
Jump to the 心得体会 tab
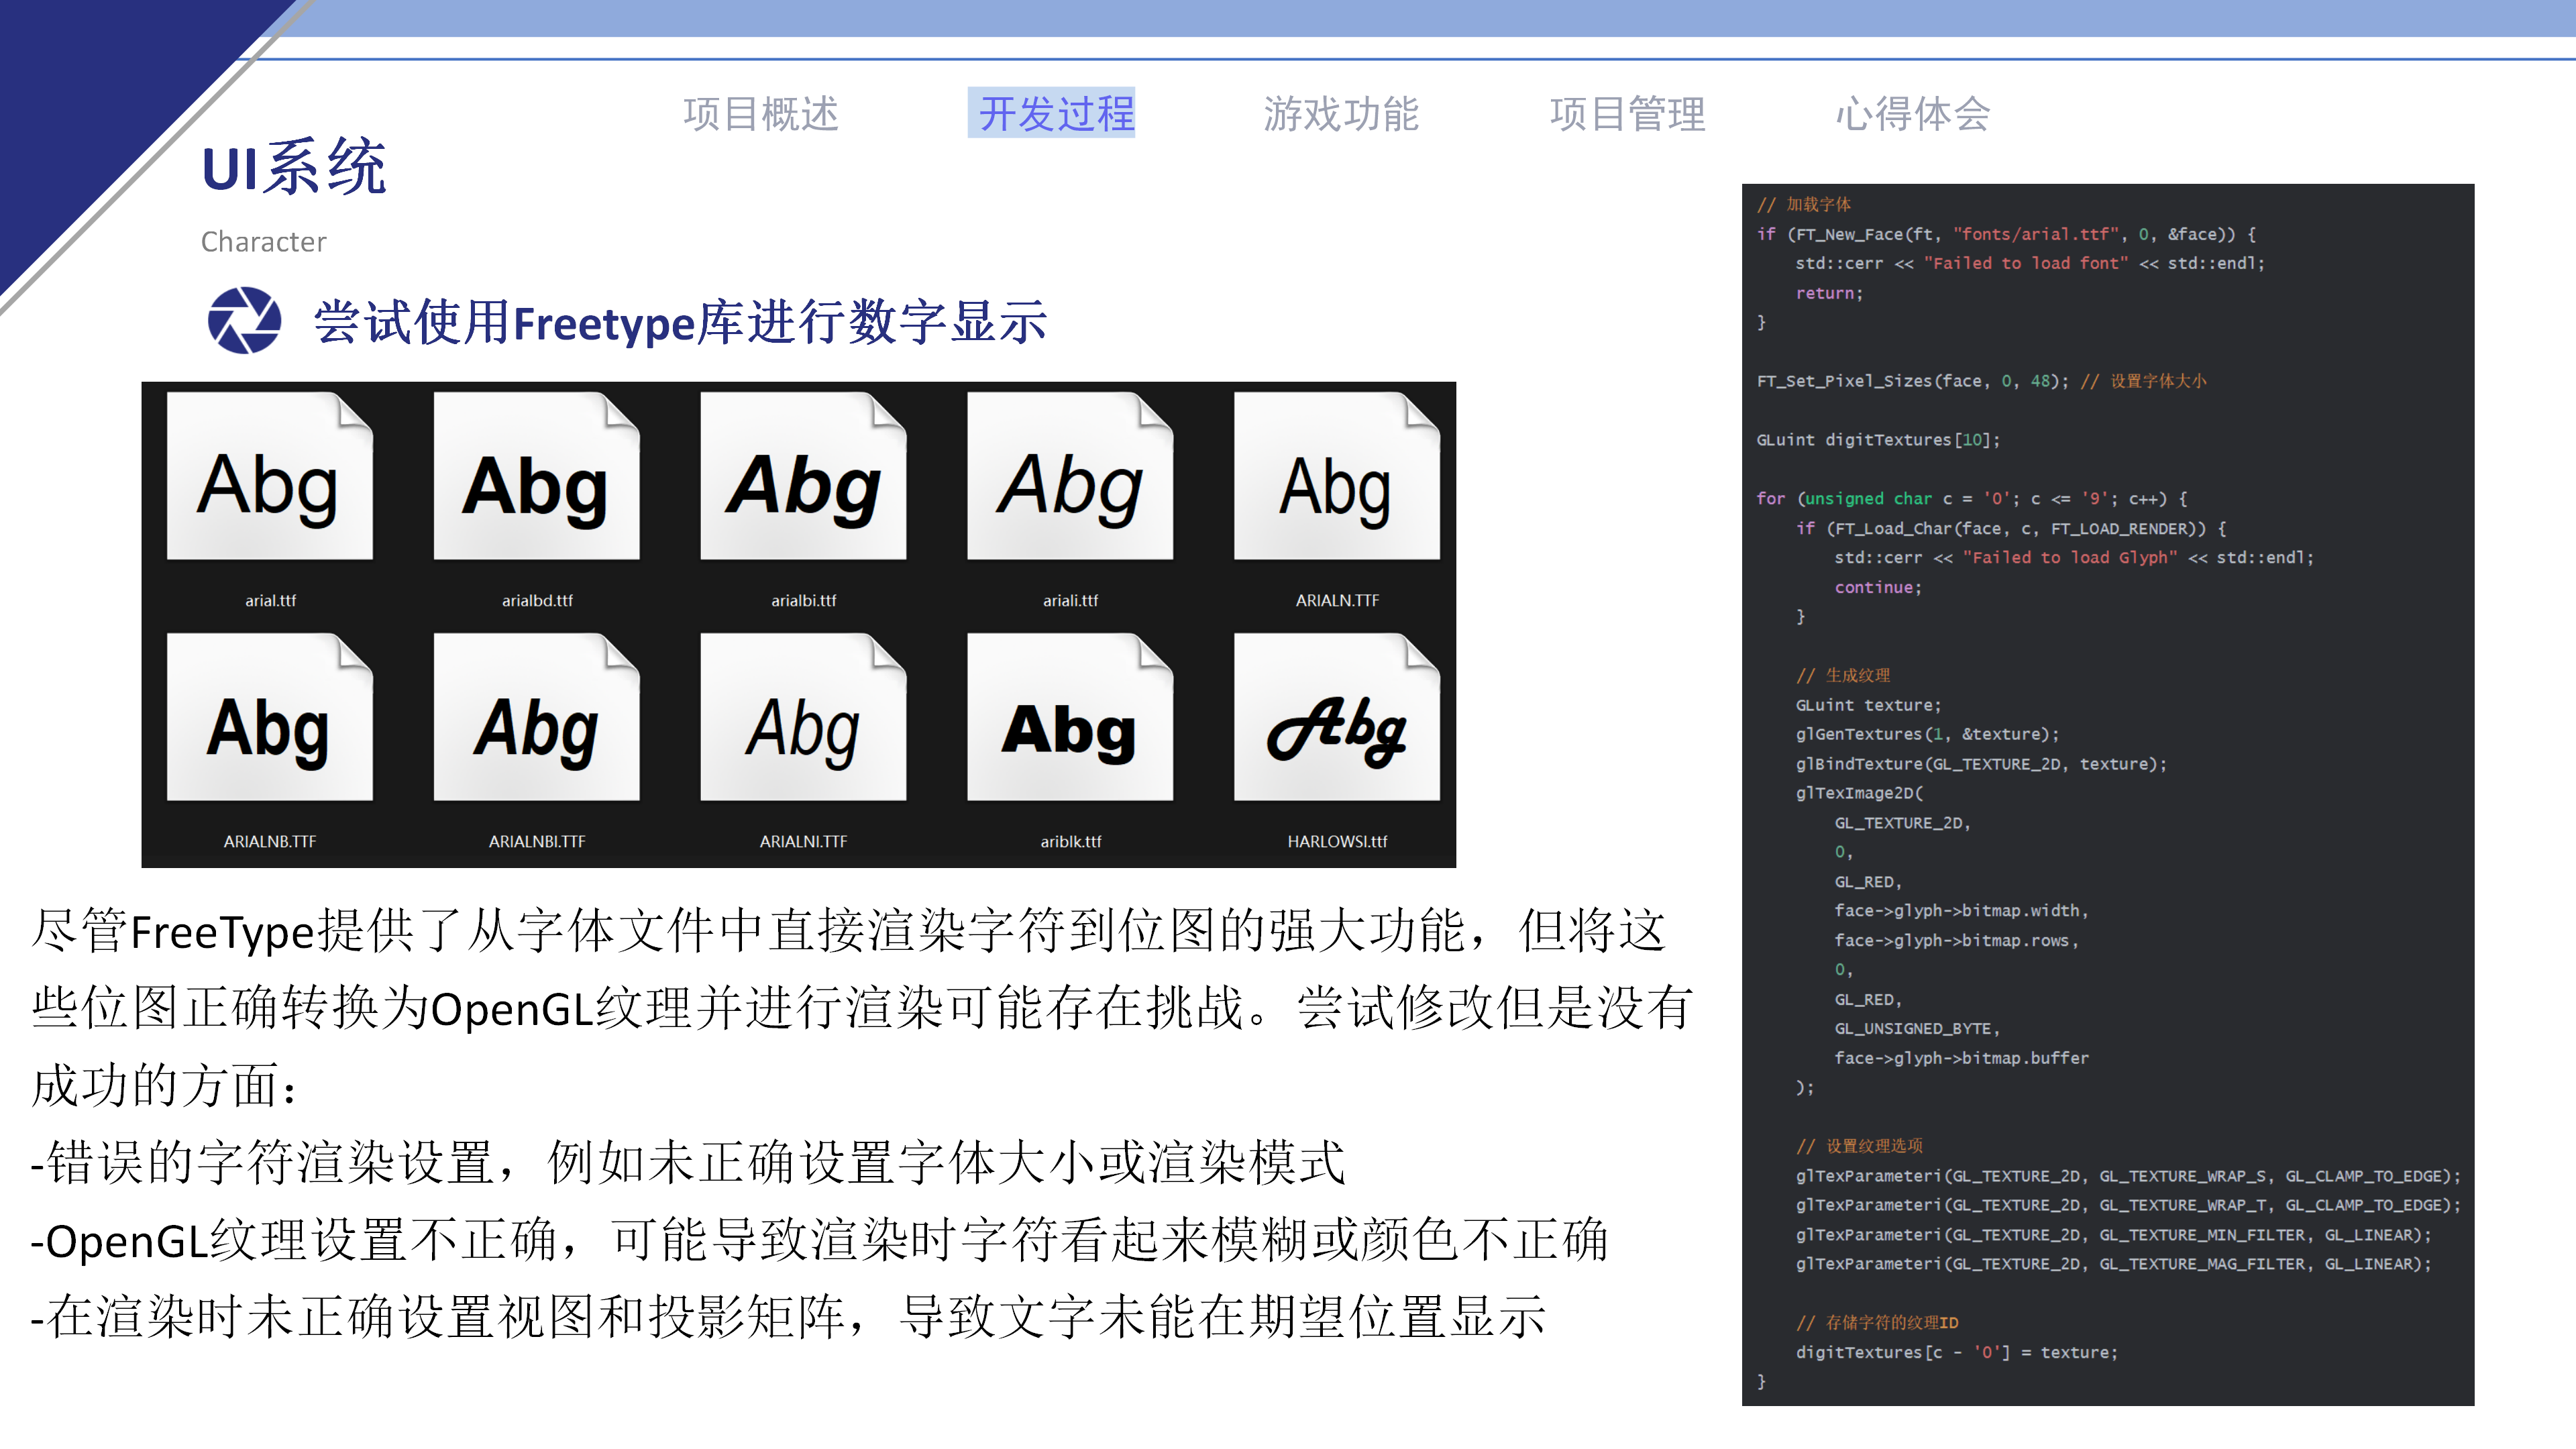tap(1912, 113)
